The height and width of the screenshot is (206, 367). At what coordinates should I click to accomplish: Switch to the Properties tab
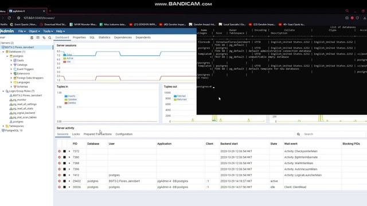coord(79,37)
